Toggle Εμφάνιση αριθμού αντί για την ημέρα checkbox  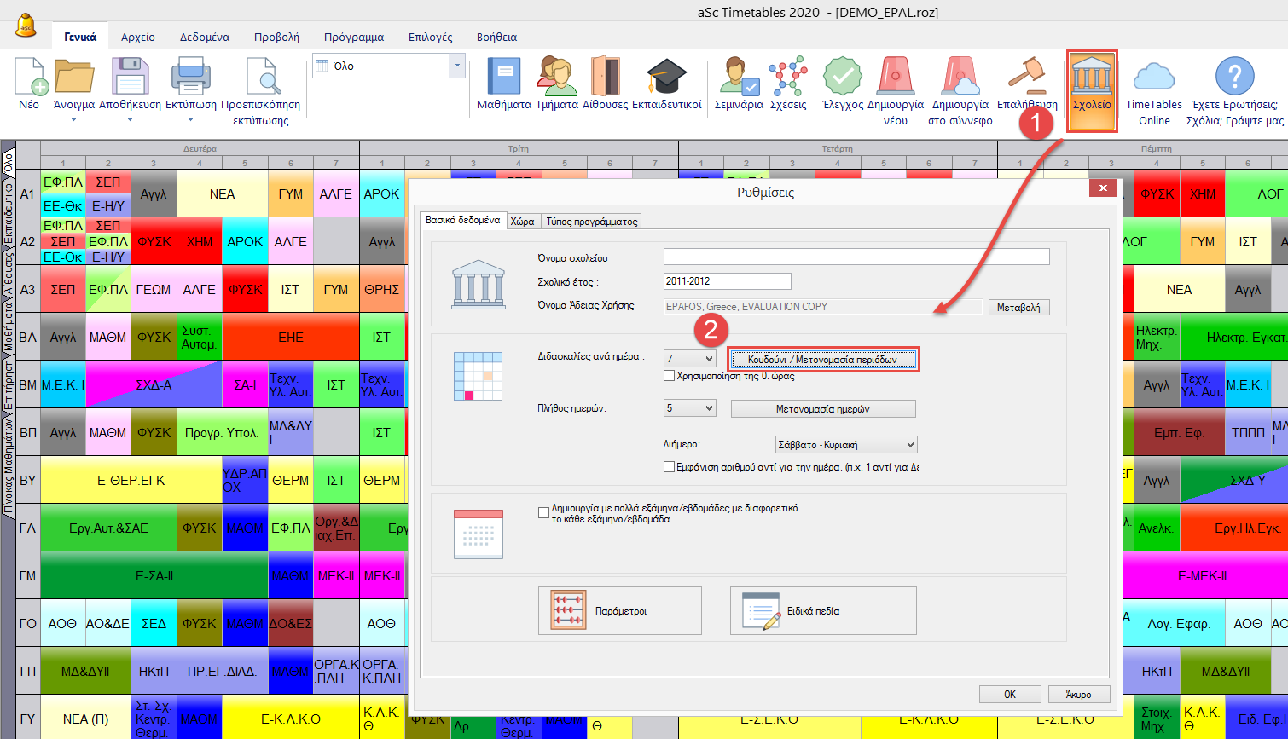pos(670,467)
